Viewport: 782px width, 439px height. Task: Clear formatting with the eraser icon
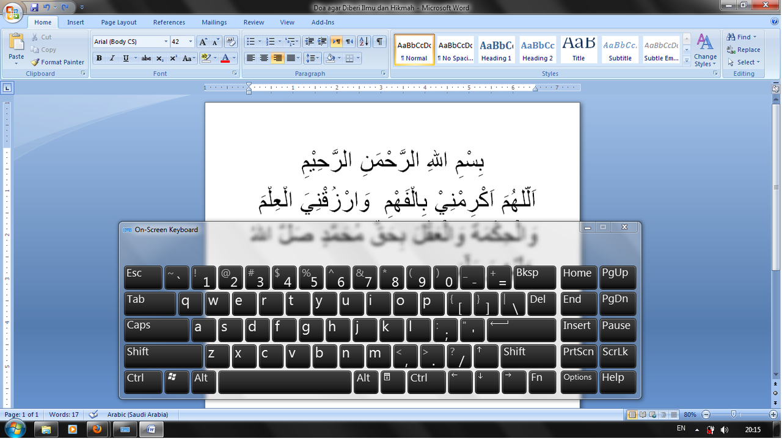click(230, 42)
